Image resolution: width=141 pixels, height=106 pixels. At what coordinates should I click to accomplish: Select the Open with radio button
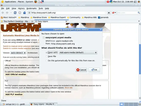(x=46, y=53)
